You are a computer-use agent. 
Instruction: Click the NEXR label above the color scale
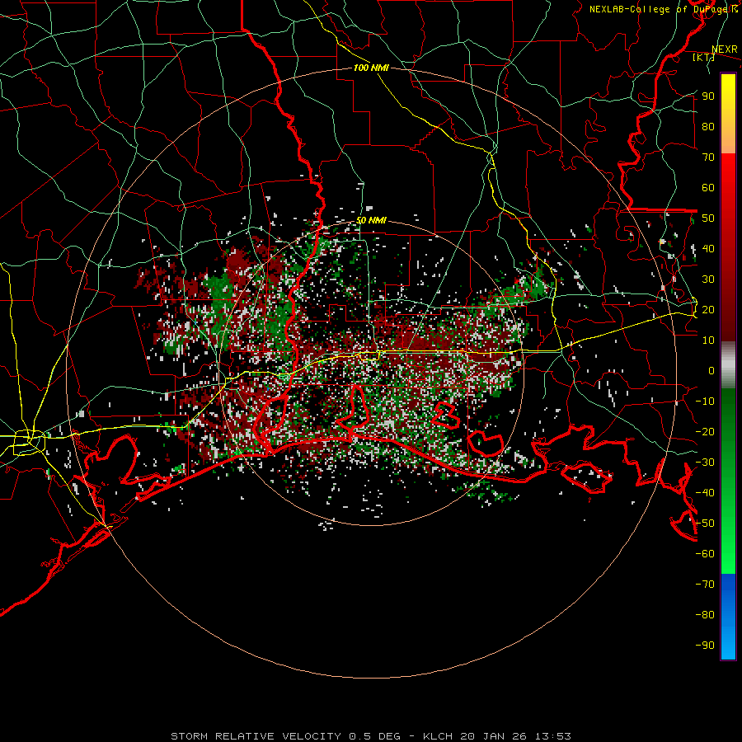click(725, 49)
